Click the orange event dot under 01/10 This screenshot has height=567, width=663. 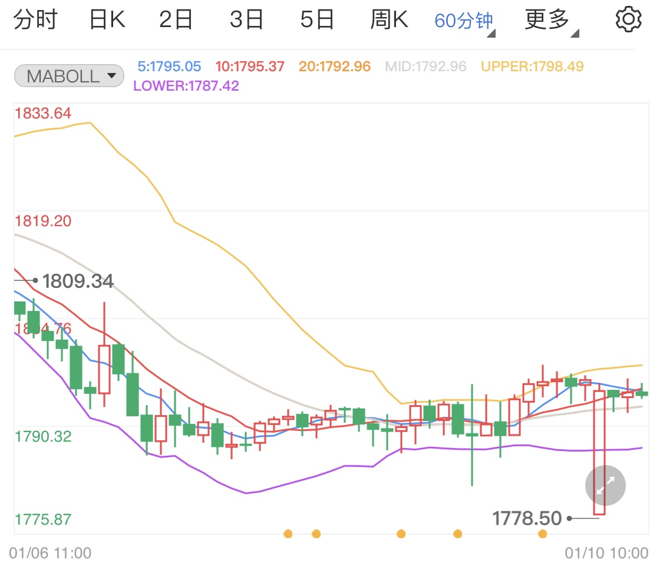pyautogui.click(x=543, y=533)
